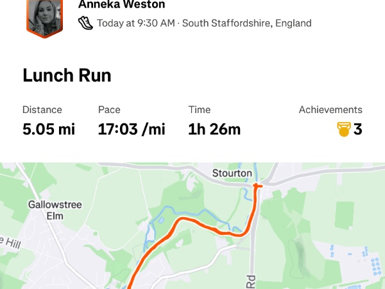
Task: Tap the Pace stat label
Action: [x=109, y=110]
